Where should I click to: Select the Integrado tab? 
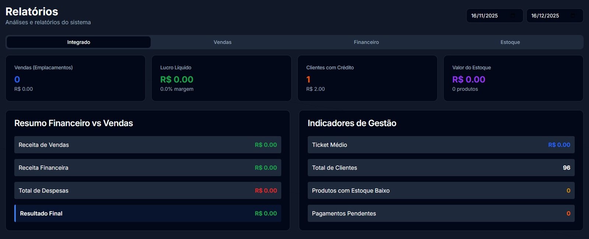tap(79, 42)
